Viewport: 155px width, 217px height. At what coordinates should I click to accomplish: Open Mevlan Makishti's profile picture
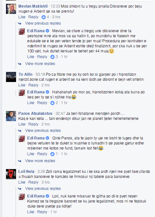click(x=11, y=9)
